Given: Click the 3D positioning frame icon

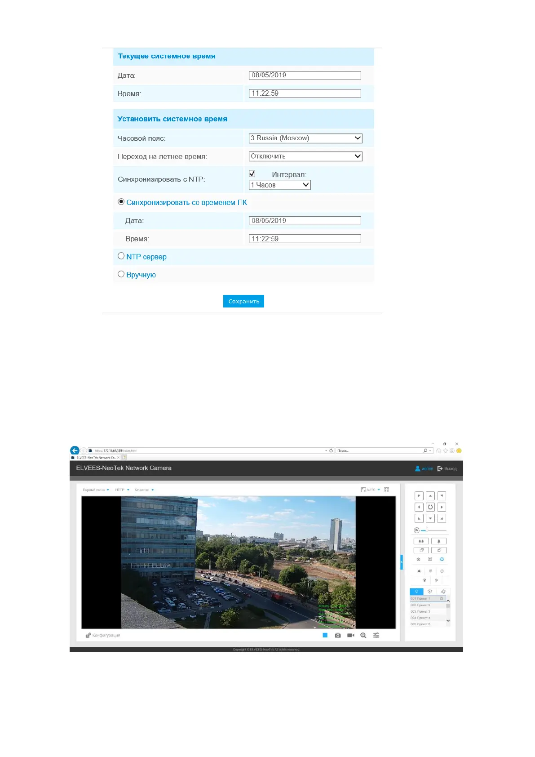Looking at the screenshot, I should pos(430,559).
